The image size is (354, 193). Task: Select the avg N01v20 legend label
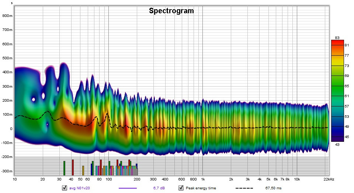(80, 188)
